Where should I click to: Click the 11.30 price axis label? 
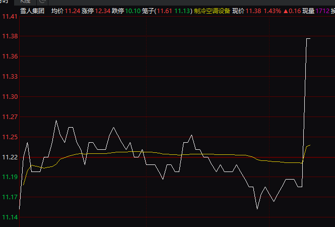click(x=10, y=97)
